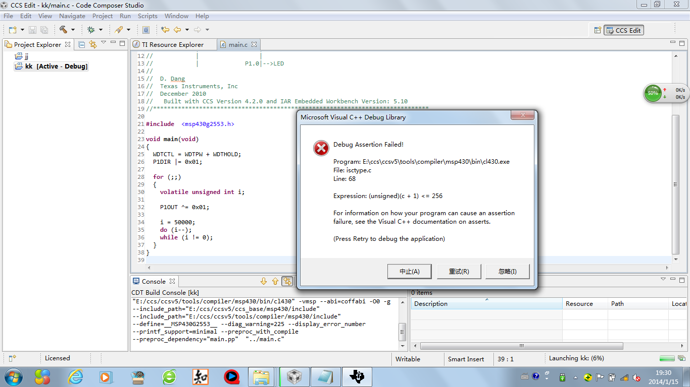Click the editor scroll up arrow
This screenshot has width=690, height=387.
(x=676, y=56)
